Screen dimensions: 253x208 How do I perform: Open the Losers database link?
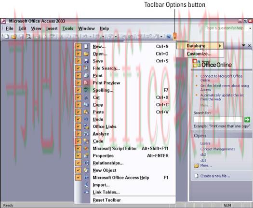coord(205,143)
